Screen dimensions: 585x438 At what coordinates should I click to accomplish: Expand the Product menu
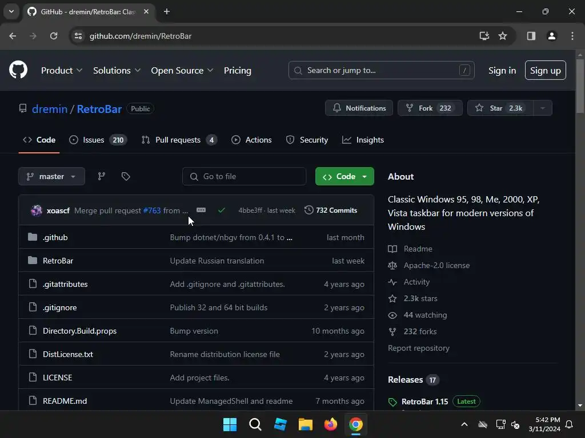[x=62, y=70]
